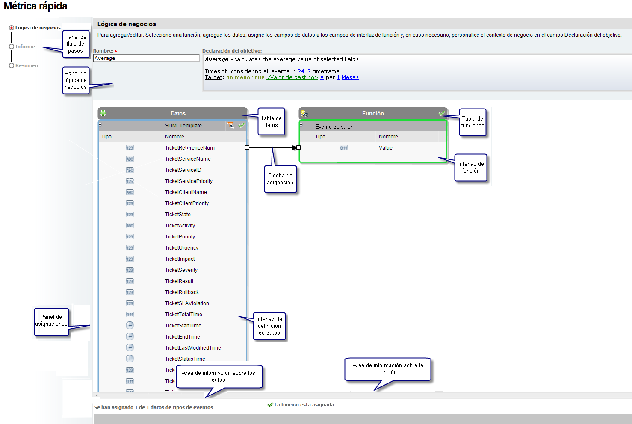Click the green checkmark in Función header

(442, 113)
